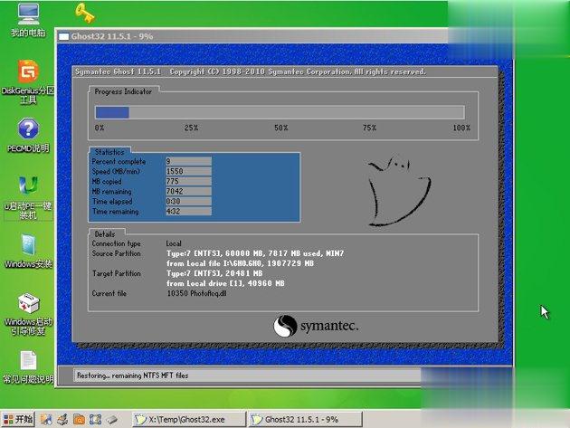Viewport: 570px width, 428px height.
Task: Click the first quick launch icon beside Start
Action: 46,419
